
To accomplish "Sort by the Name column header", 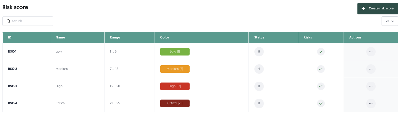I will (x=60, y=38).
